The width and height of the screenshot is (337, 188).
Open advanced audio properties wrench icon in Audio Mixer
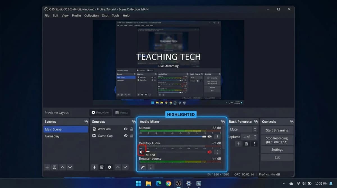coord(143,167)
